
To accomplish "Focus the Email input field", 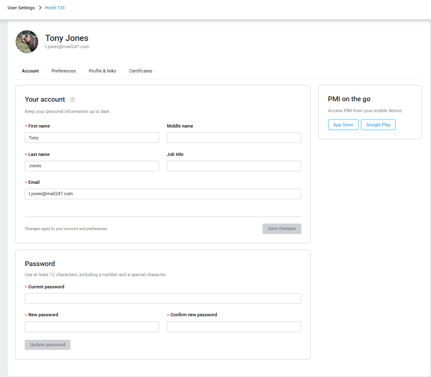I will coord(163,194).
